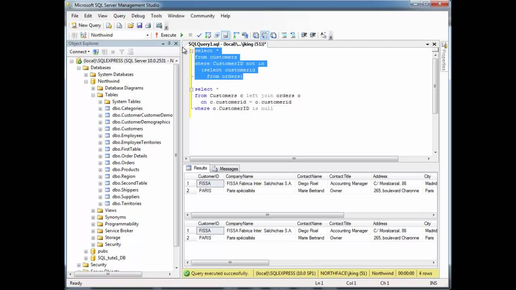Screen dimensions: 516x290
Task: Expand the Database Diagrams folder
Action: pos(93,88)
